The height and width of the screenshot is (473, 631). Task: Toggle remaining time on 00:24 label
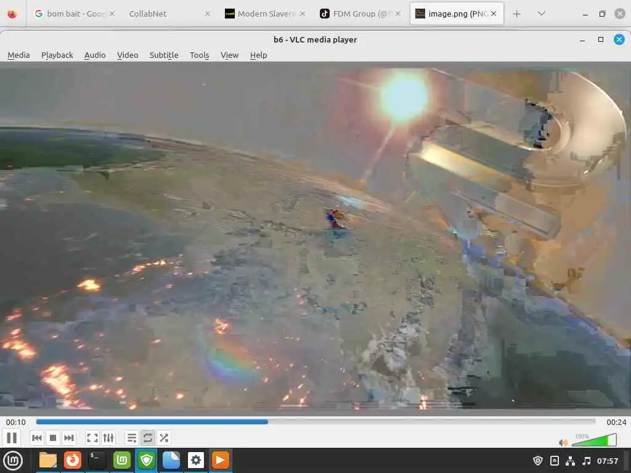pyautogui.click(x=616, y=422)
